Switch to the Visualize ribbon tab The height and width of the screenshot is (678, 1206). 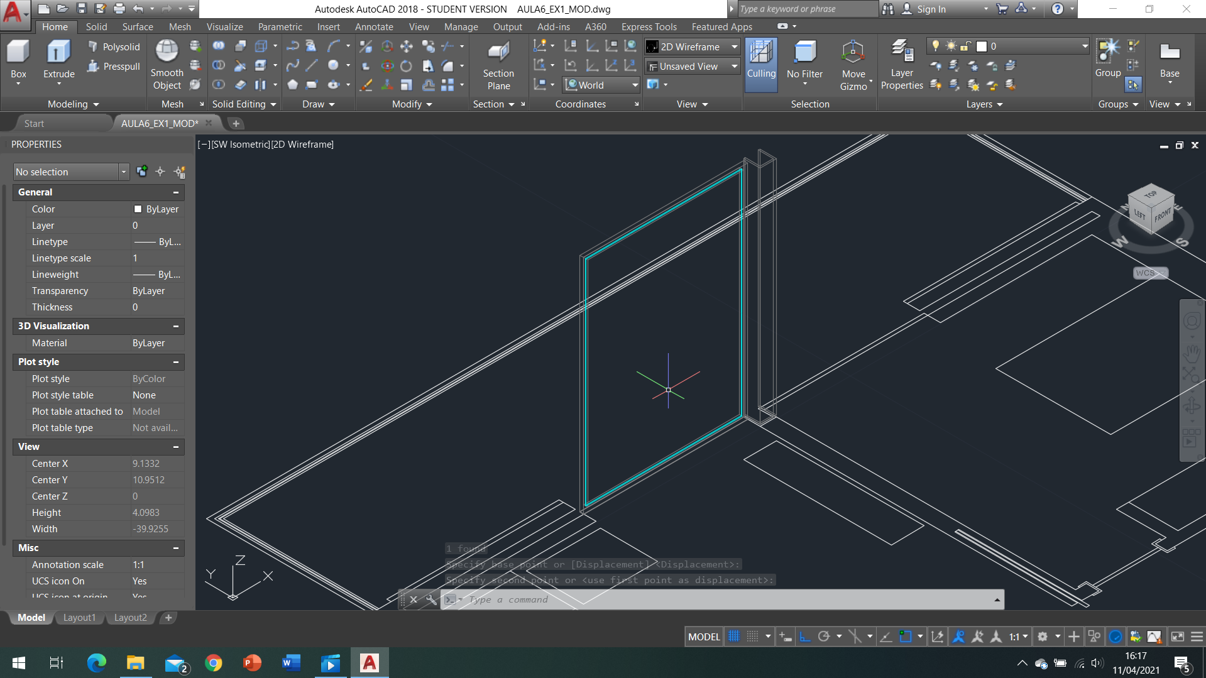(x=224, y=27)
